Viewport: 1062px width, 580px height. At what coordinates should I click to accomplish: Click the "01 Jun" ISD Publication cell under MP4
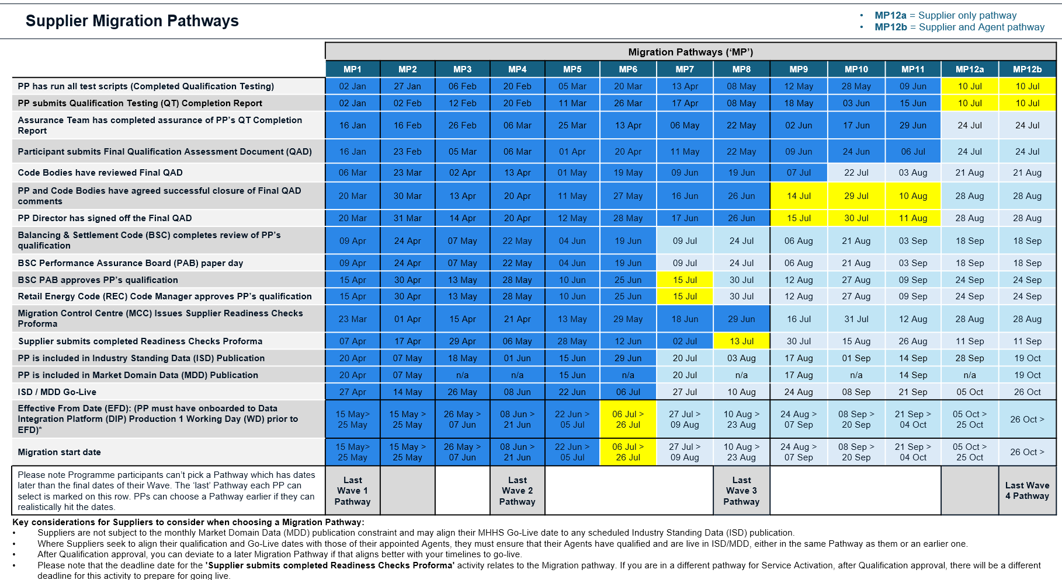518,358
